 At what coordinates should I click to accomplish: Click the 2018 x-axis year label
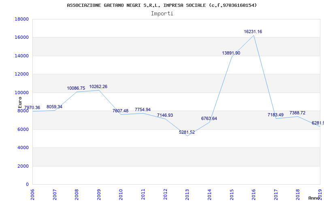click(x=298, y=194)
